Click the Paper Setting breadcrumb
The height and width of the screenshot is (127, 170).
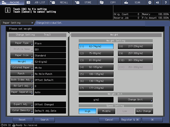coord(17,23)
